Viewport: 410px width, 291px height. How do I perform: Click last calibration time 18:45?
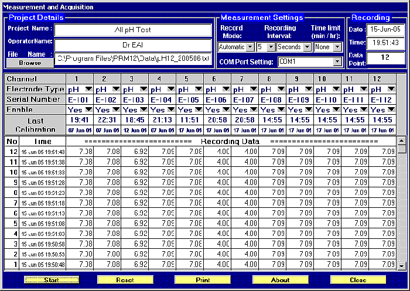135,120
